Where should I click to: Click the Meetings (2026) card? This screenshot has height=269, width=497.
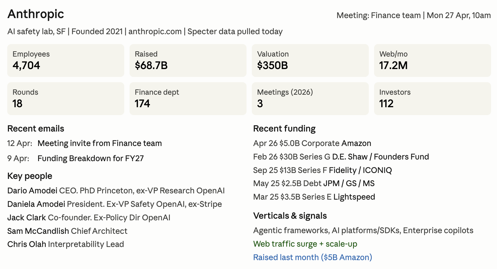310,99
